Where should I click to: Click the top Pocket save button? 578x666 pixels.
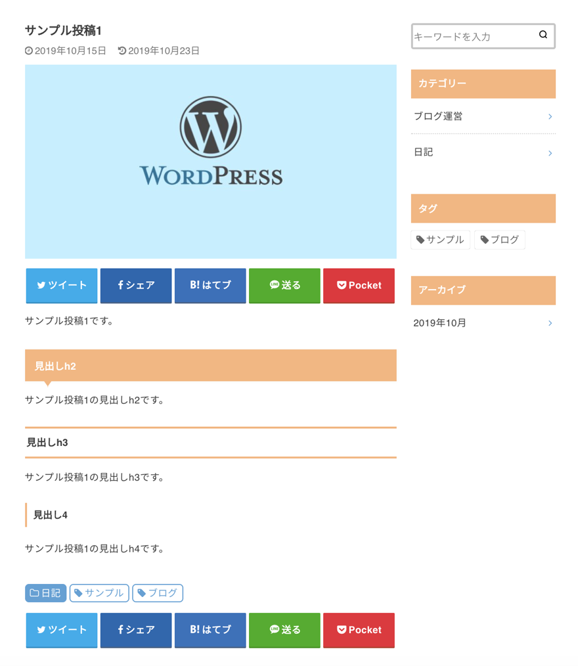359,285
